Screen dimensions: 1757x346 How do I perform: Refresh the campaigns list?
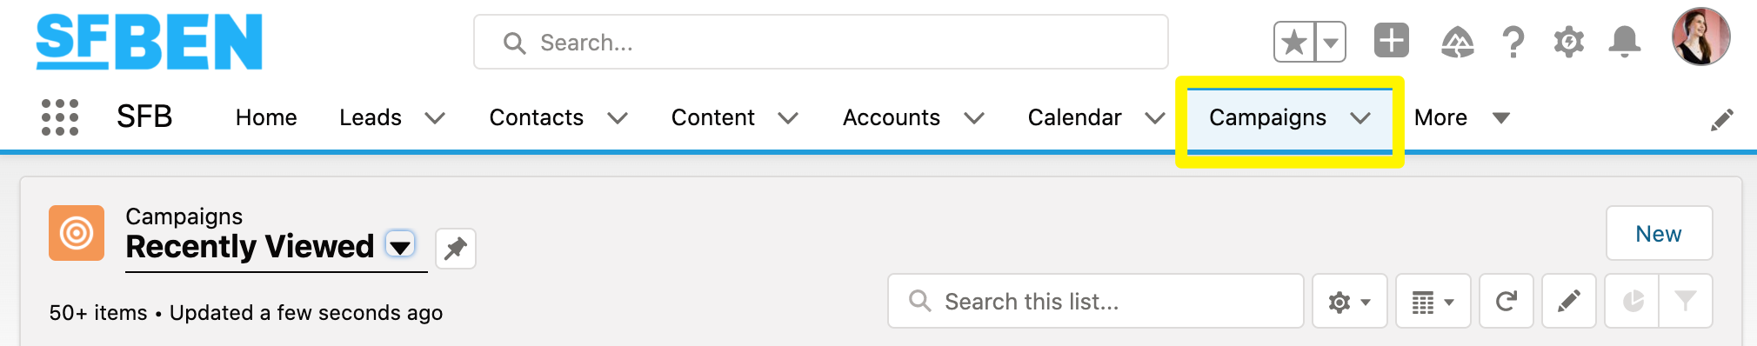click(x=1506, y=301)
